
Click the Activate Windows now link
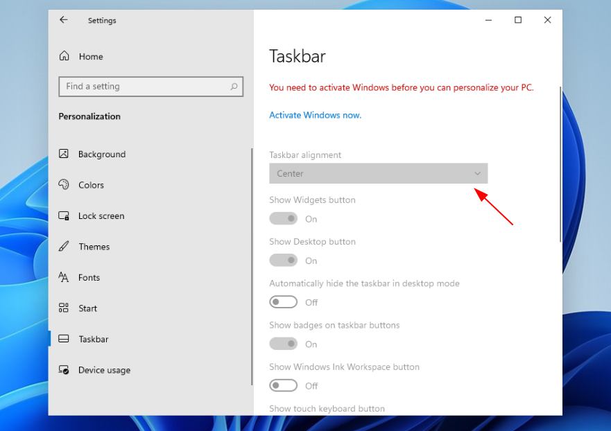coord(315,114)
